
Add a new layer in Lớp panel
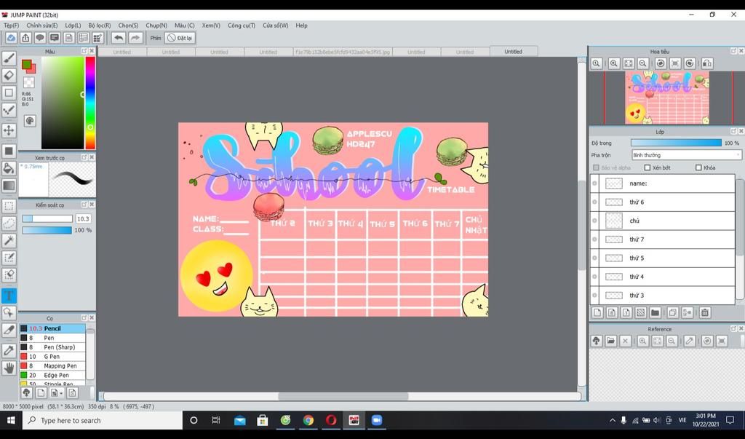coord(597,312)
